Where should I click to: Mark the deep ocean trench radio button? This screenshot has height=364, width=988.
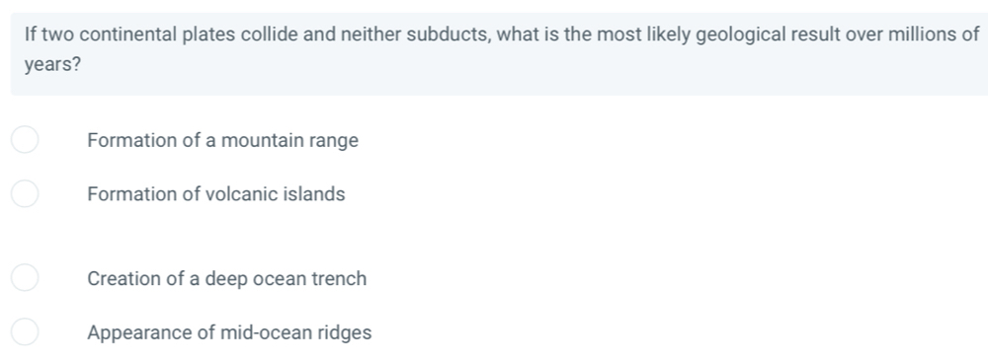(25, 278)
